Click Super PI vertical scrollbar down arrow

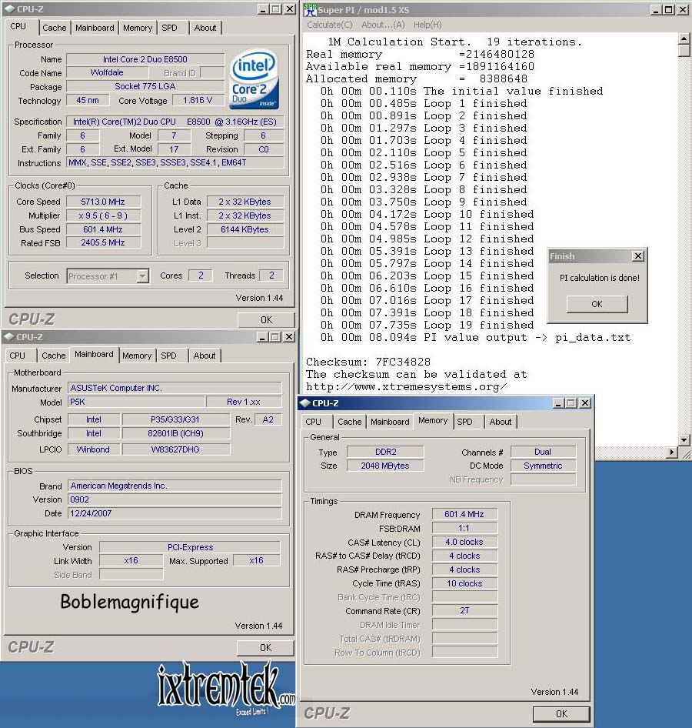684,439
